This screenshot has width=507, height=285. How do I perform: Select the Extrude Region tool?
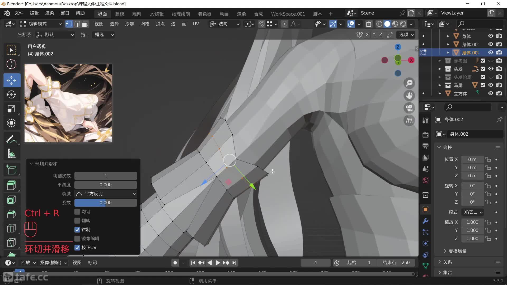pyautogui.click(x=11, y=186)
